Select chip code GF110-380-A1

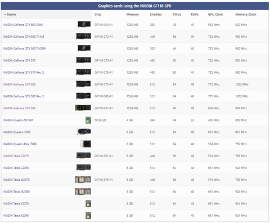coord(103,96)
